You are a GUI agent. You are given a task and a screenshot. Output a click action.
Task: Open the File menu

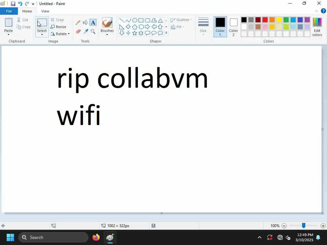[x=9, y=11]
